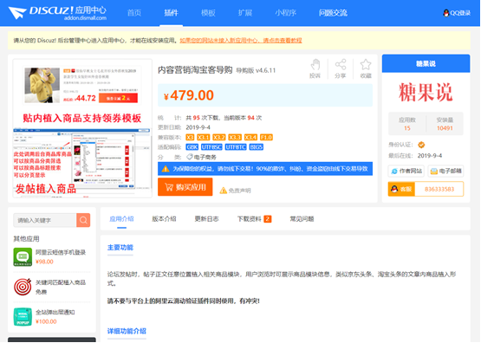Click the 关键词匹配植入商品 target icon

pos(23,287)
